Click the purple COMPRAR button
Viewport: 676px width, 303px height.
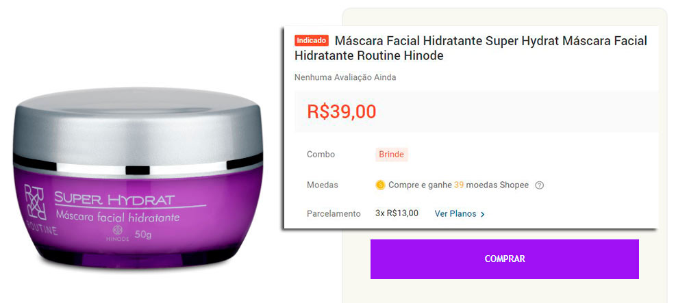pos(504,259)
